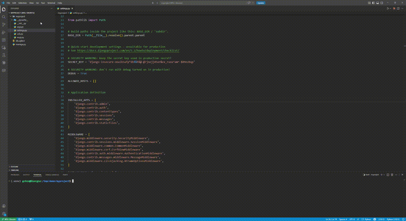Open the Copilot chat icon in title bar
The width and height of the screenshot is (406, 221).
(249, 3)
